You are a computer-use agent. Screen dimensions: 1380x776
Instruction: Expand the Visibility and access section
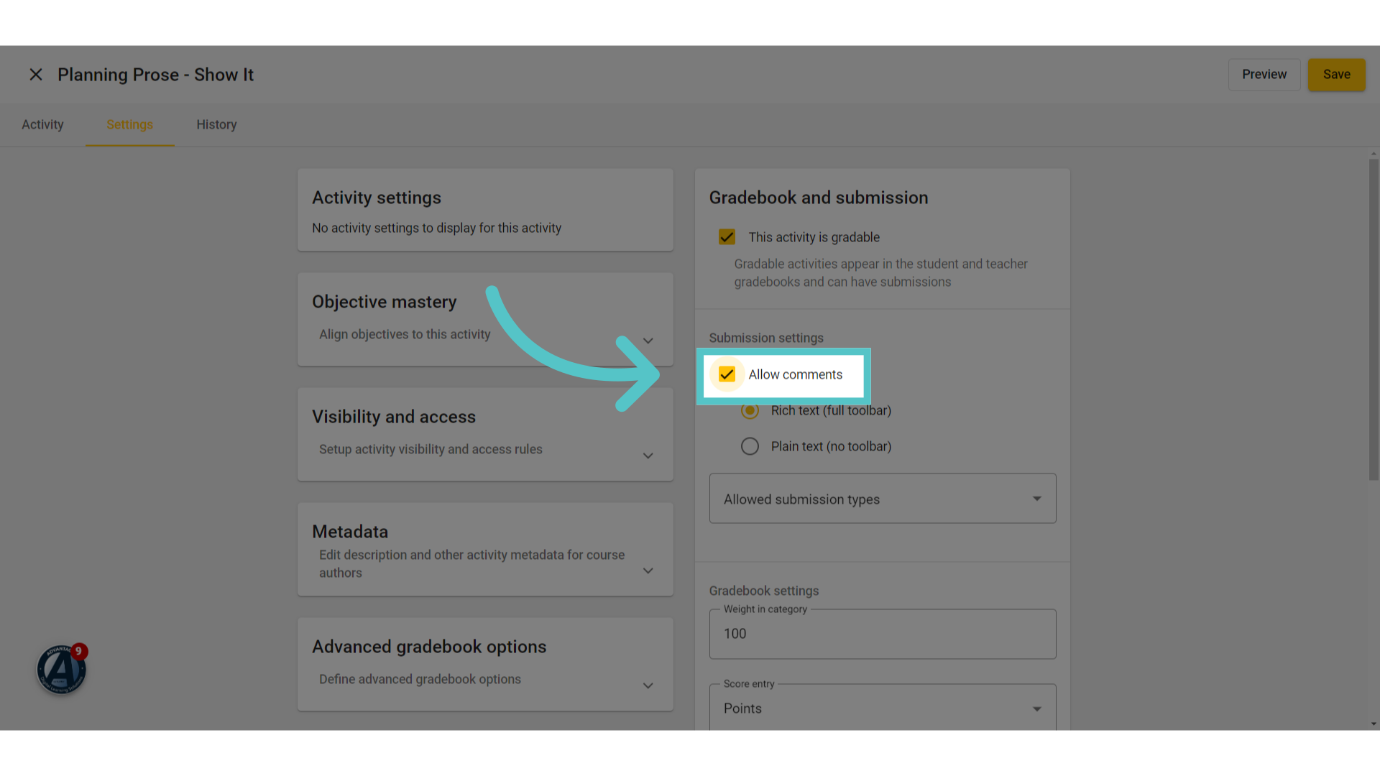(648, 456)
